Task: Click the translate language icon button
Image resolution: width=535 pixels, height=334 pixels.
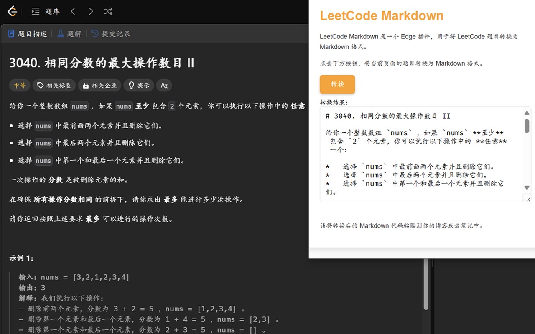Action: click(x=164, y=85)
